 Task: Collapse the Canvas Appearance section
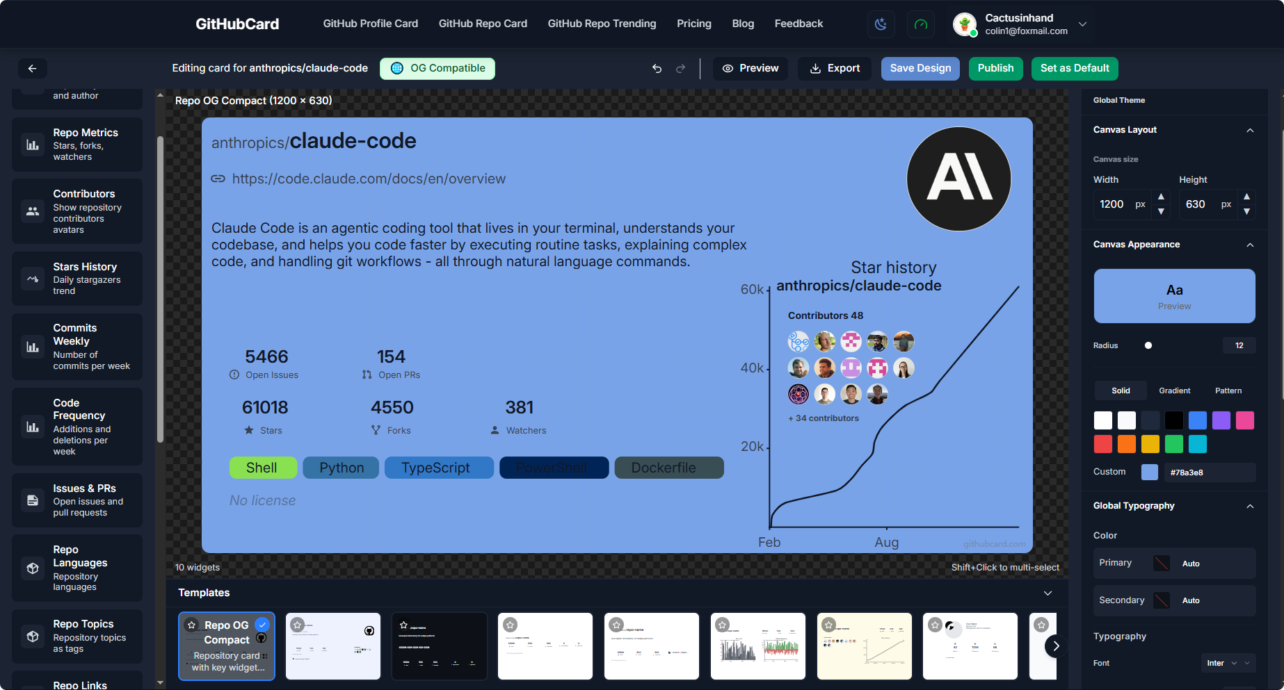[x=1250, y=245]
